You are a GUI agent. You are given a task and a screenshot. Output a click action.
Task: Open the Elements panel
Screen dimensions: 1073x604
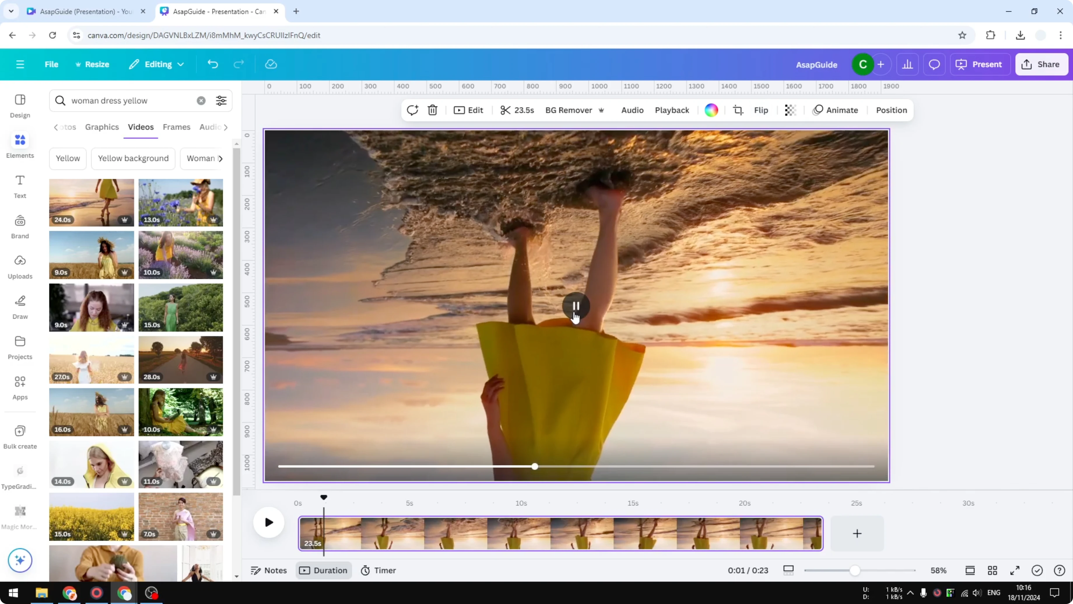(x=20, y=145)
